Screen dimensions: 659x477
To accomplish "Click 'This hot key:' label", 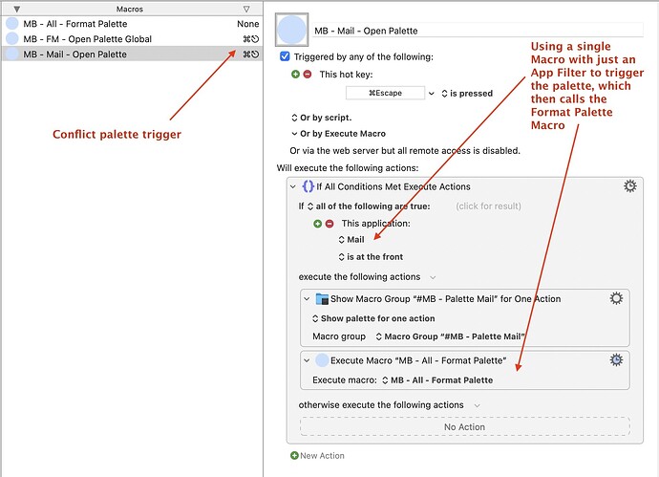I will point(346,75).
